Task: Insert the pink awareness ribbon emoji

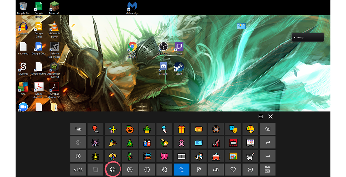Action: click(x=182, y=142)
